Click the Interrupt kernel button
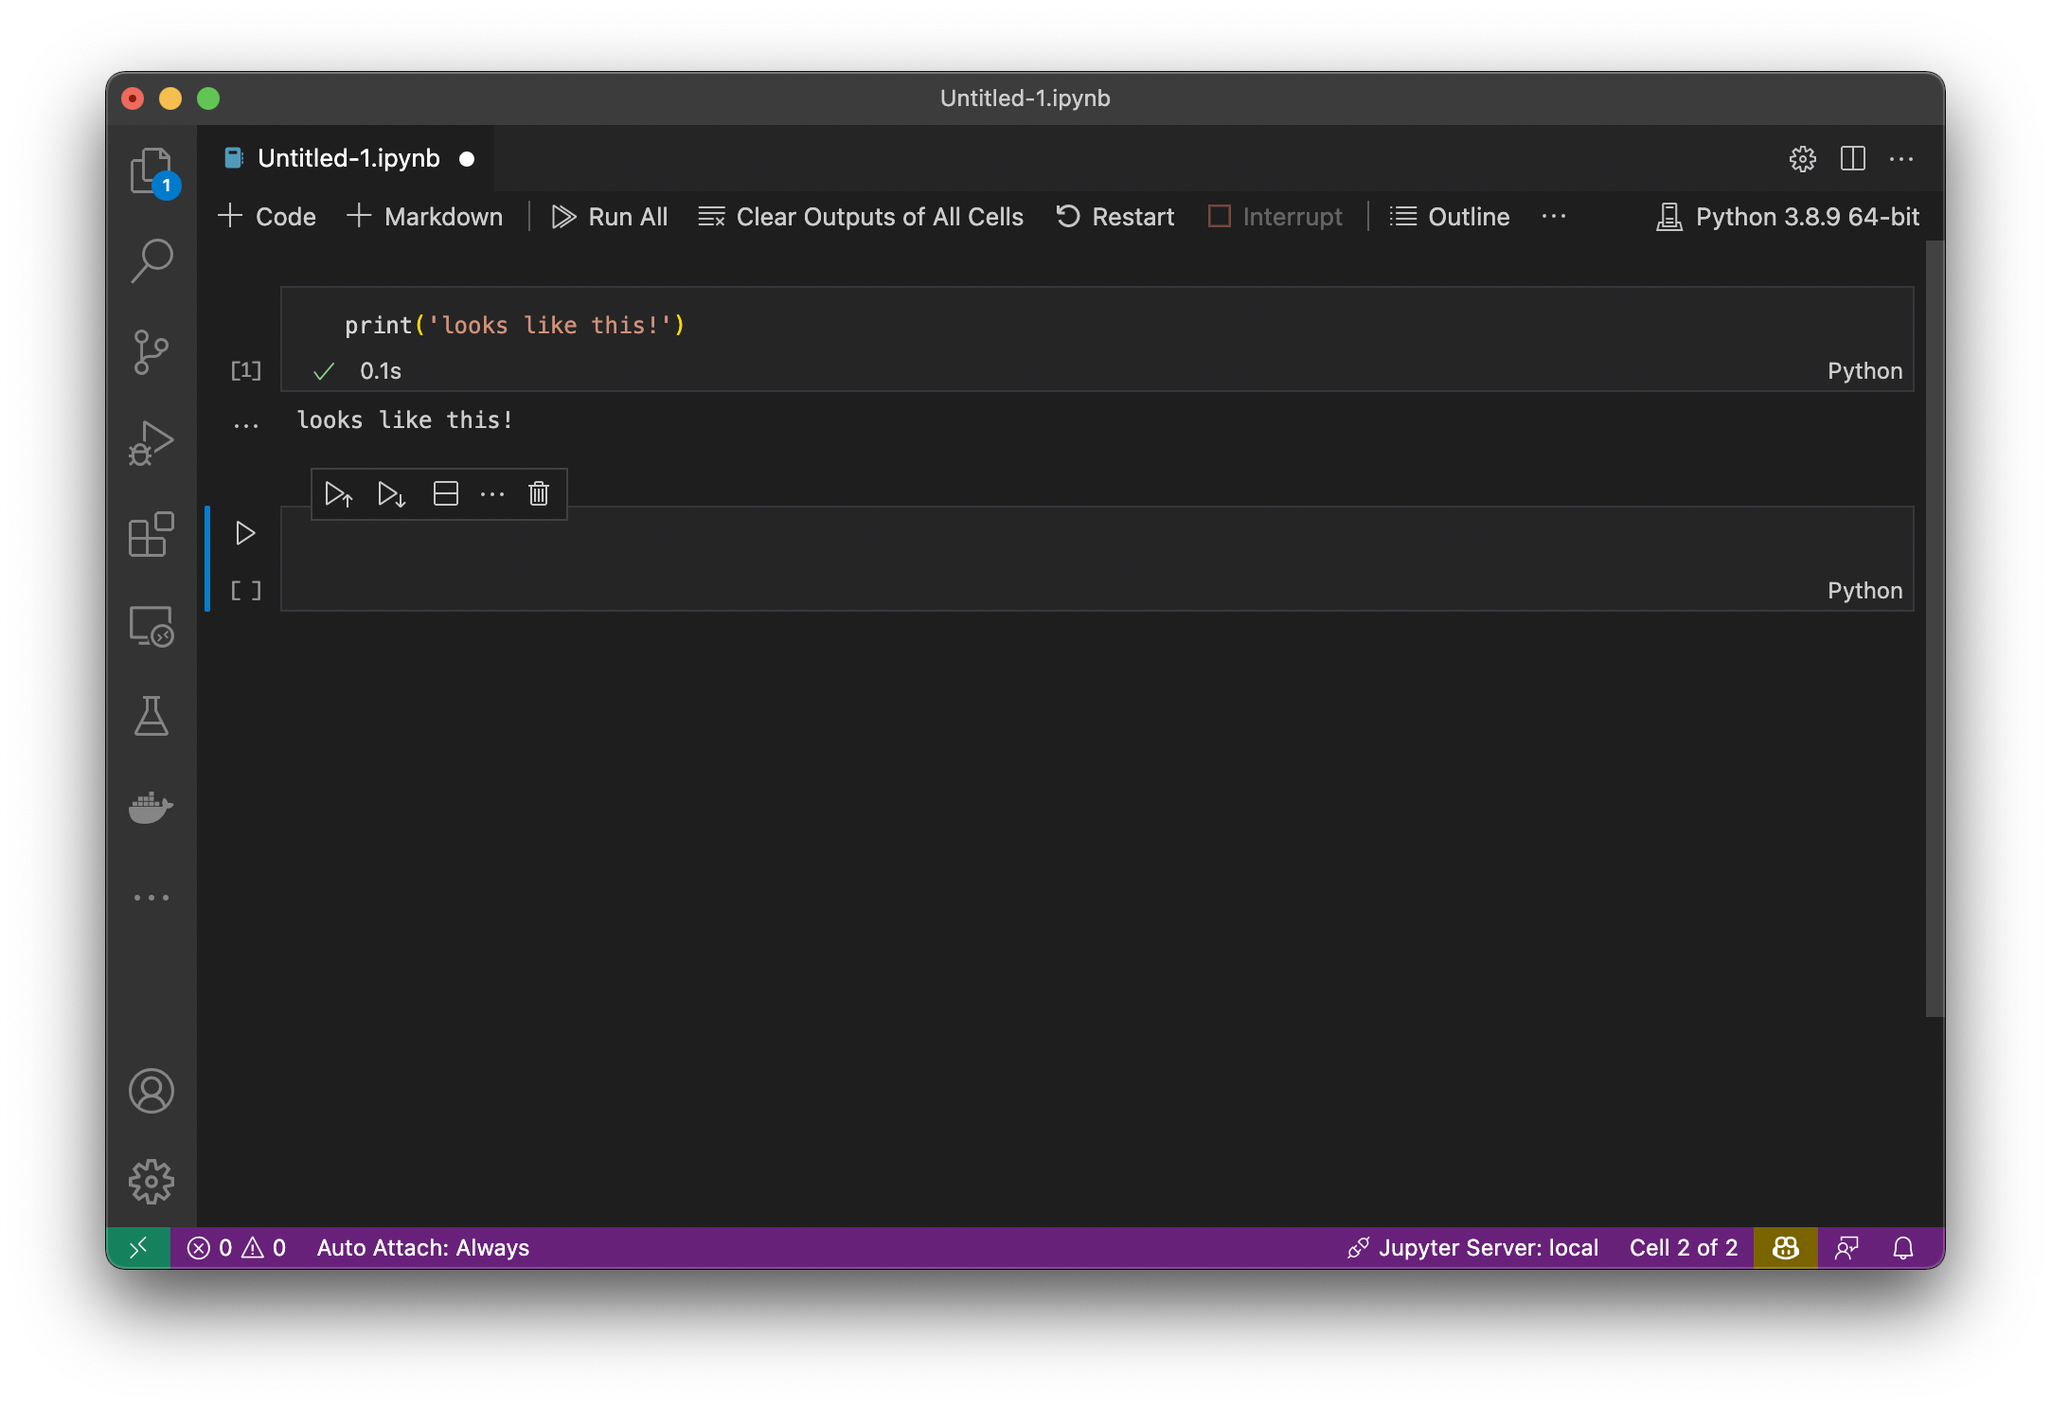2051x1409 pixels. click(1275, 217)
